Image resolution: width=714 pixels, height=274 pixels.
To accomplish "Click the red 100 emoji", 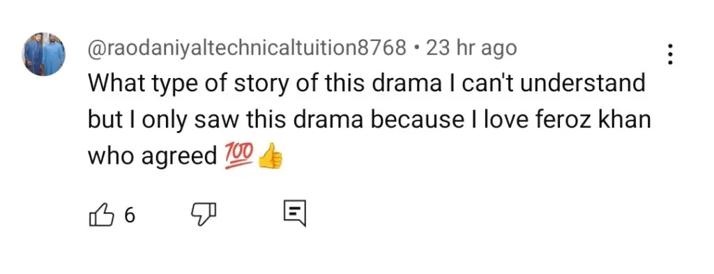I will [x=238, y=157].
